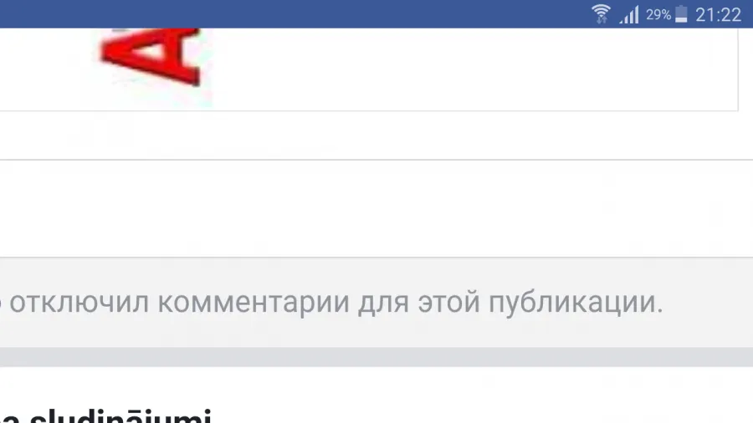Tap the gray divider below the comments notice

pyautogui.click(x=376, y=357)
